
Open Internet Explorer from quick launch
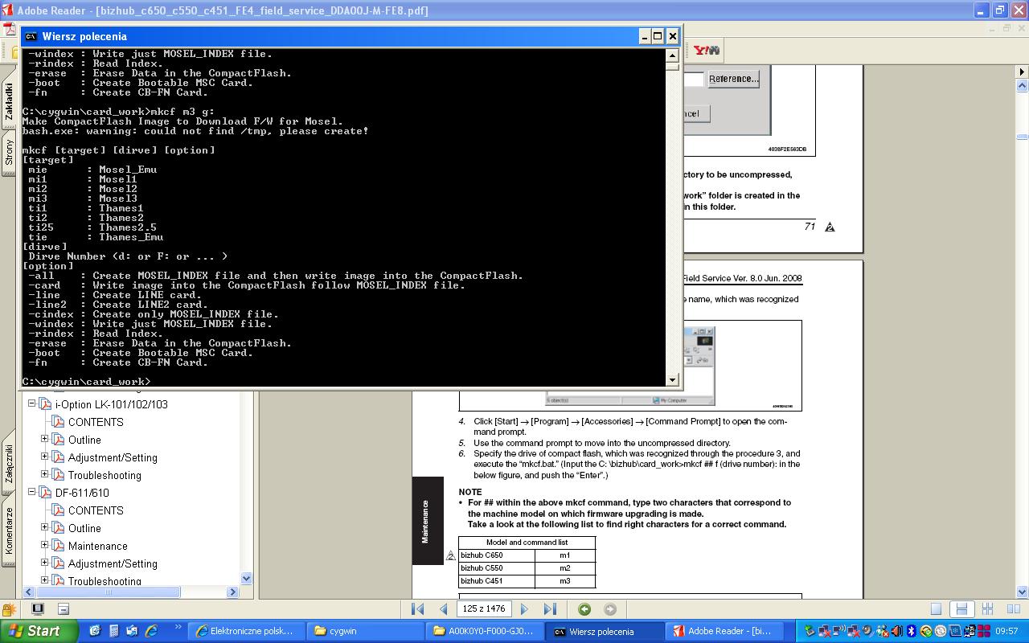click(x=150, y=631)
